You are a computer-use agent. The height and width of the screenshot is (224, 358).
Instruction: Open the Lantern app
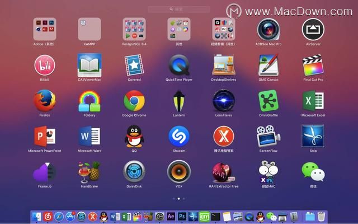(179, 101)
